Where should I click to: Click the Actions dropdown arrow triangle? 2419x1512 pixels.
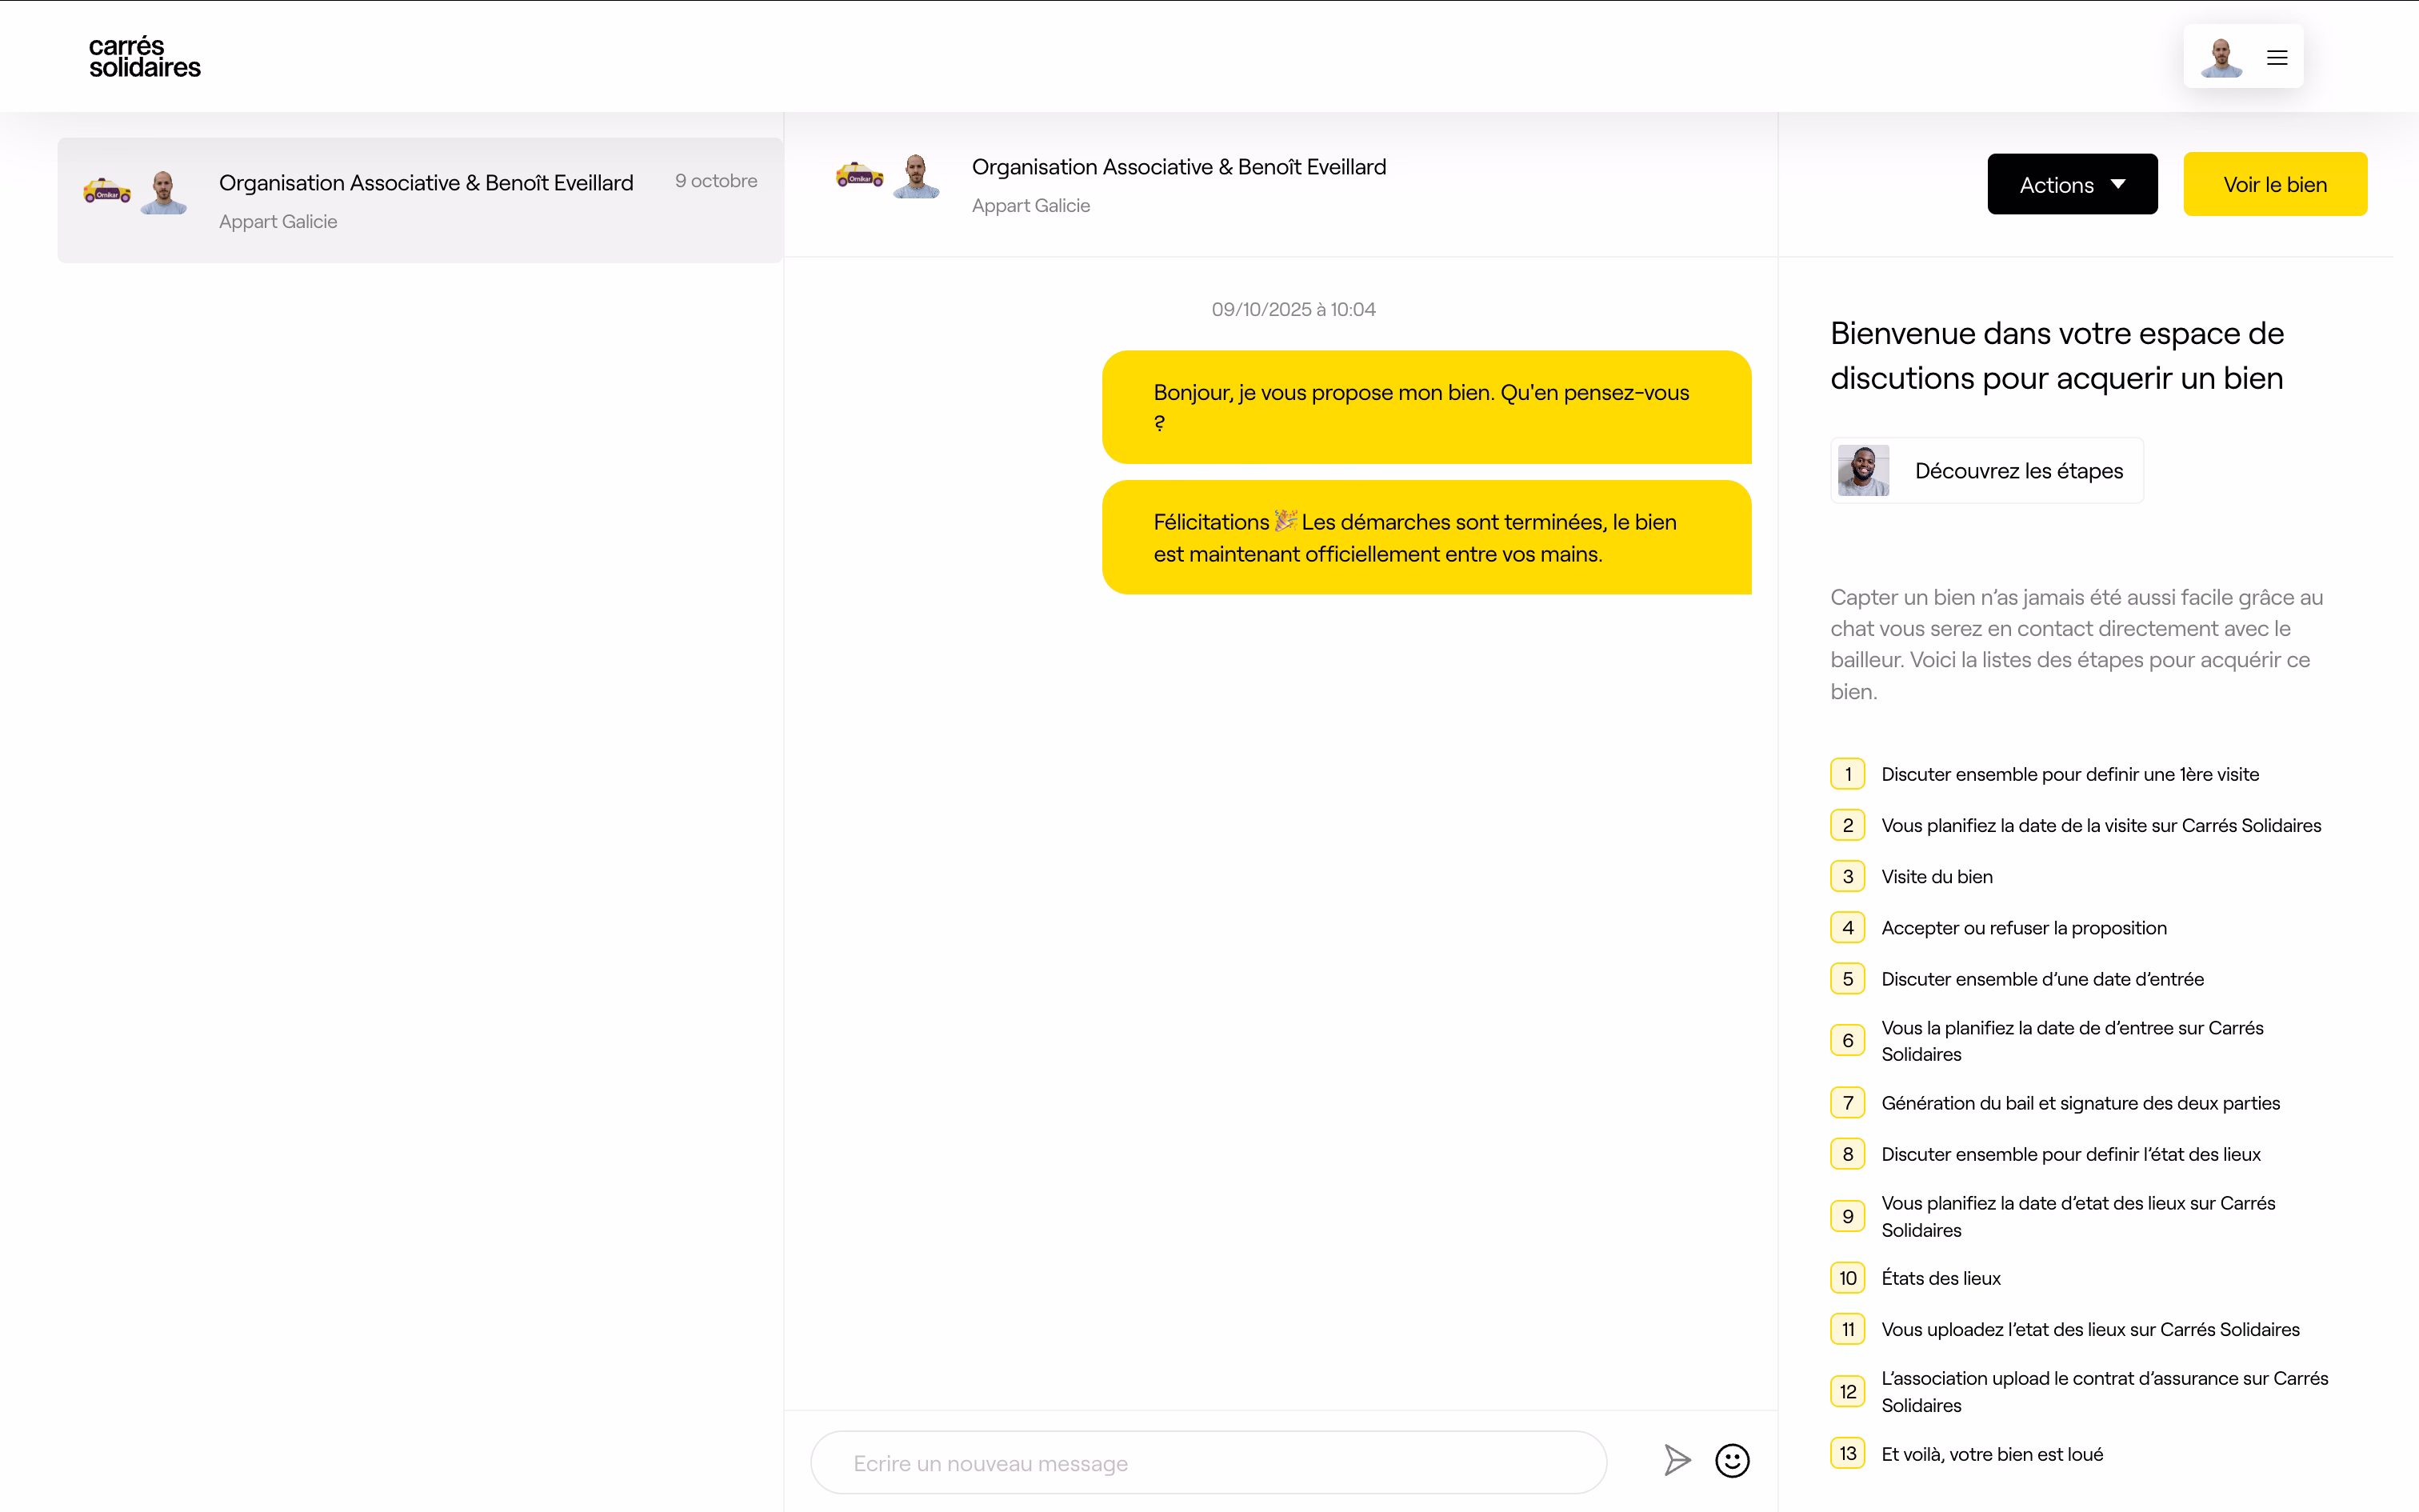(x=2118, y=184)
